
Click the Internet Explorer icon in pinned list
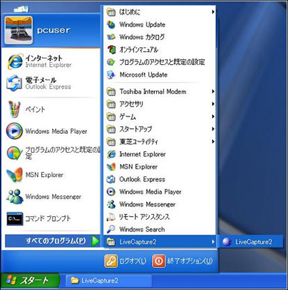[x=15, y=61]
